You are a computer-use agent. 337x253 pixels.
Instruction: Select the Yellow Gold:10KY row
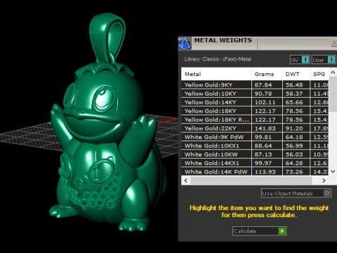pyautogui.click(x=255, y=93)
